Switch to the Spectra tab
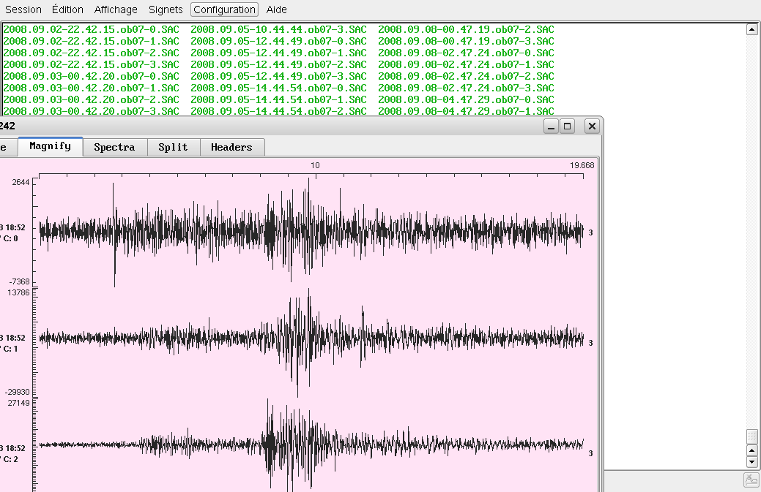The height and width of the screenshot is (492, 761). [x=114, y=147]
